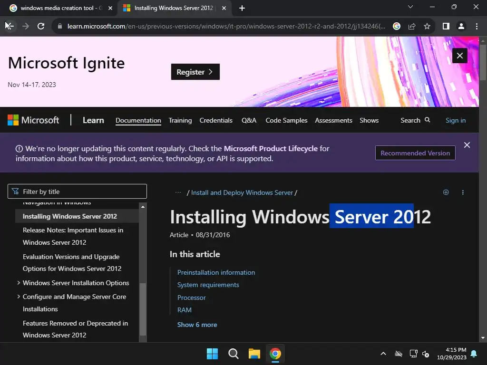Open the Microsoft Product Lifecycle link
The height and width of the screenshot is (365, 487).
tap(271, 149)
